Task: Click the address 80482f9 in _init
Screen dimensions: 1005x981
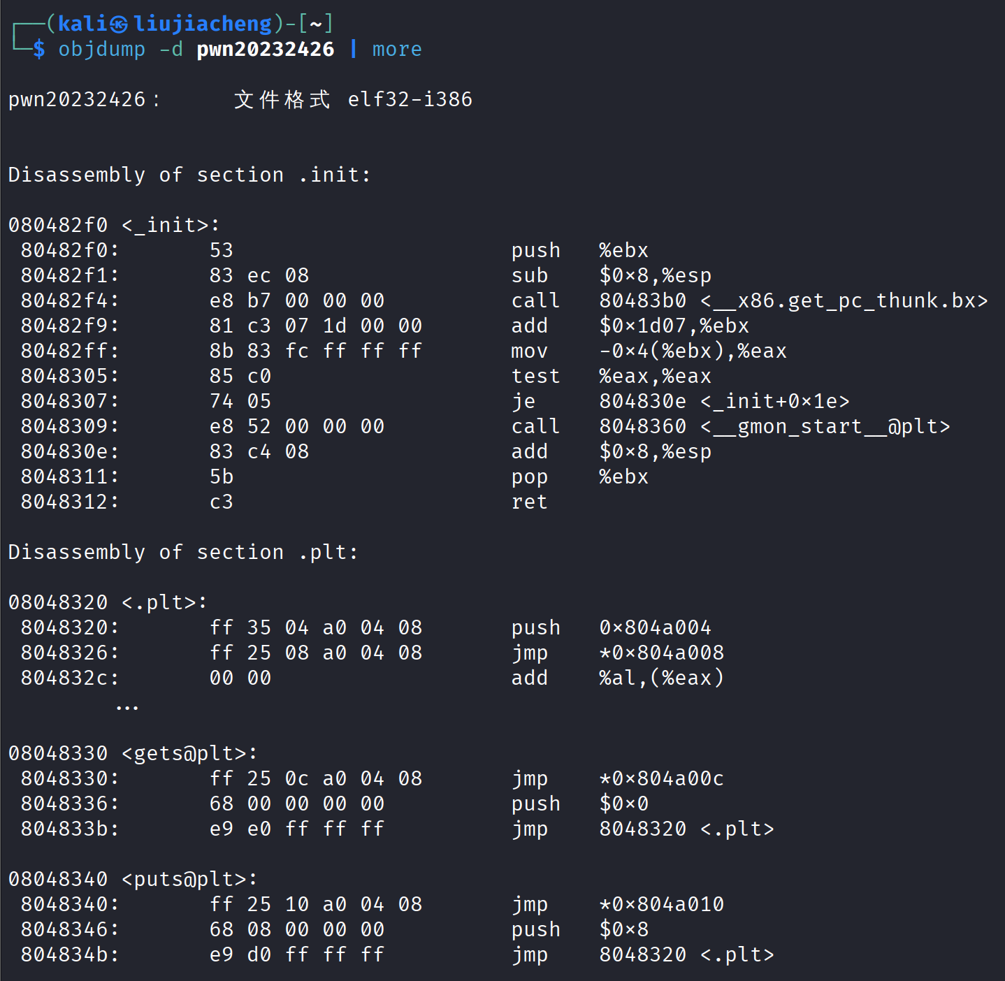Action: pyautogui.click(x=70, y=326)
